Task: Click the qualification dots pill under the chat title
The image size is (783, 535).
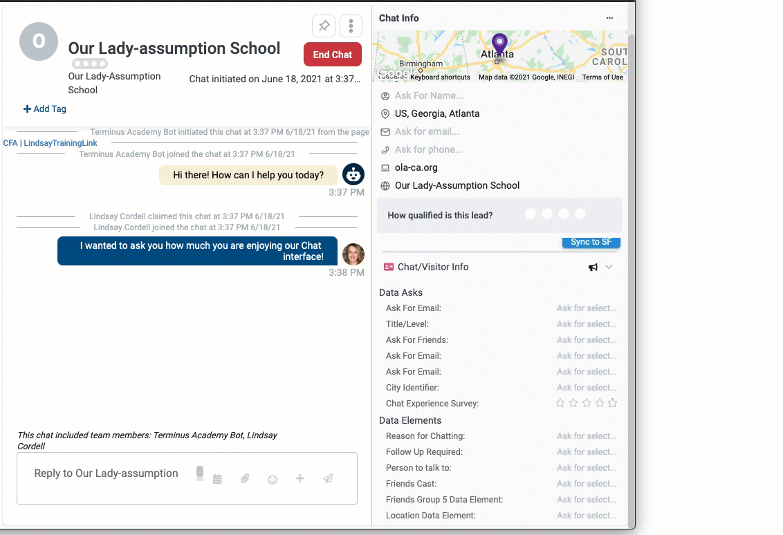Action: (89, 64)
